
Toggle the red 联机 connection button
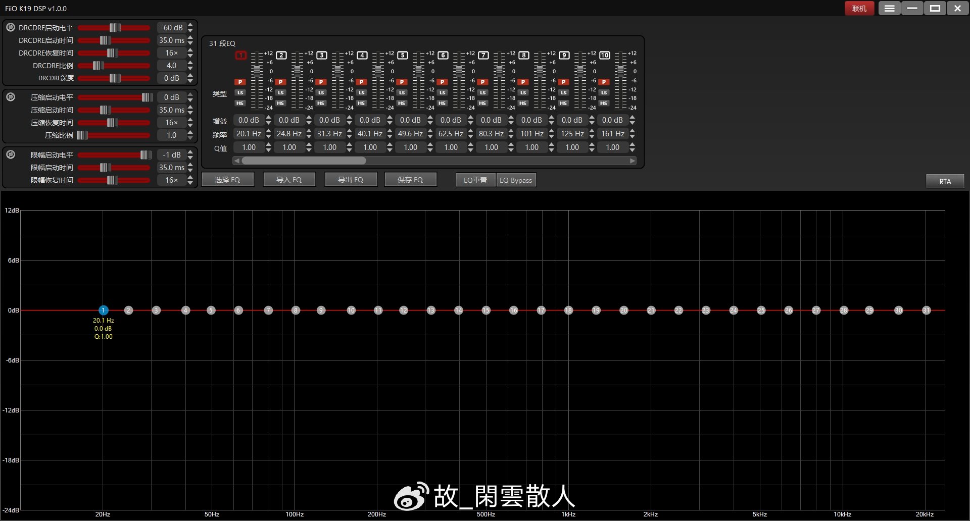859,9
